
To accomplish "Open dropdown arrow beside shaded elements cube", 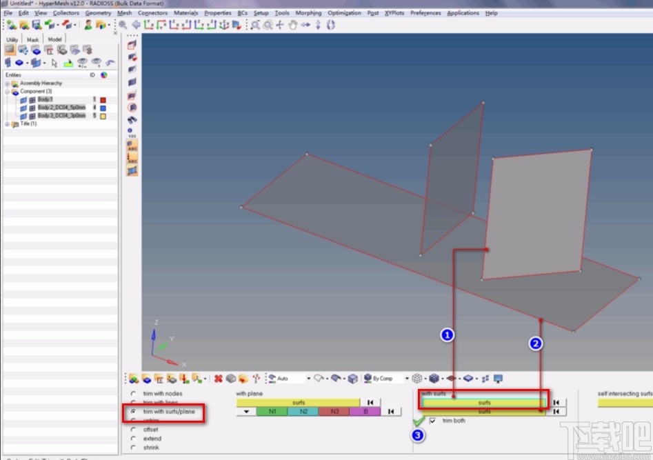I will coord(442,379).
